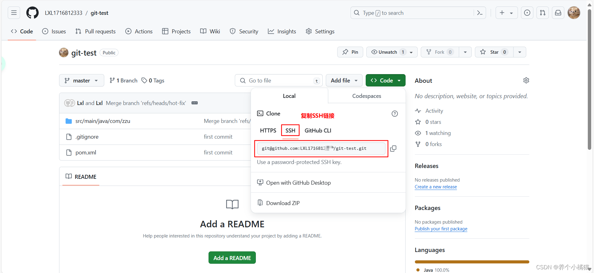The width and height of the screenshot is (594, 273).
Task: Open About section settings gear
Action: pyautogui.click(x=526, y=80)
